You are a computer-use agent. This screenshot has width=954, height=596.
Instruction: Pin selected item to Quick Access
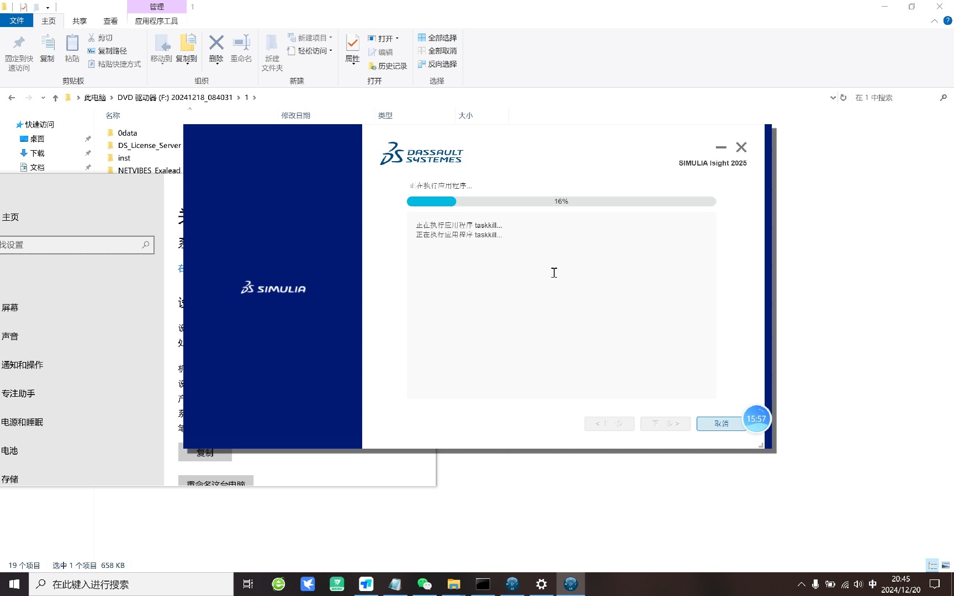click(x=19, y=51)
